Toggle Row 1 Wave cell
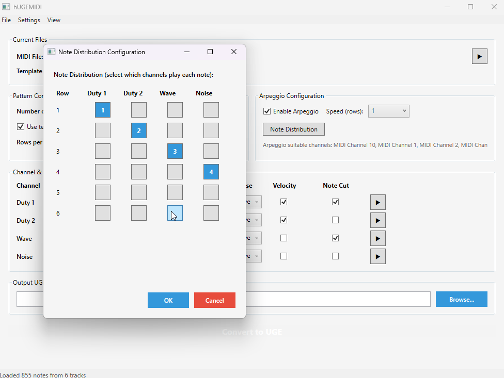Image resolution: width=504 pixels, height=378 pixels. [175, 110]
